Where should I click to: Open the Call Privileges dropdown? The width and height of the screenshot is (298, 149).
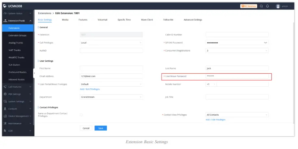pos(111,43)
